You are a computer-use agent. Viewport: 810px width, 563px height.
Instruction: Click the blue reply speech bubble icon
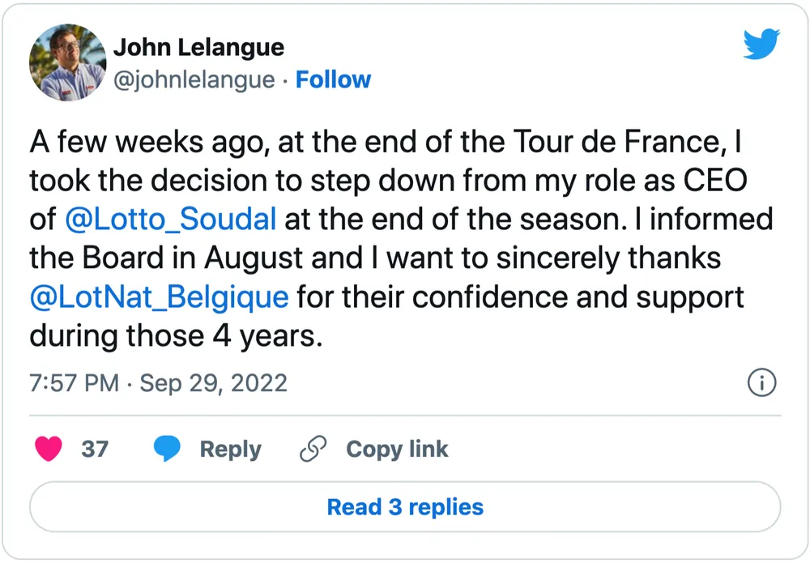click(168, 449)
